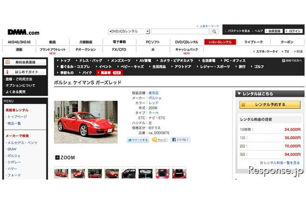This screenshot has height=204, width=306.
Task: Click the ログイン button
Action: [x=294, y=31]
